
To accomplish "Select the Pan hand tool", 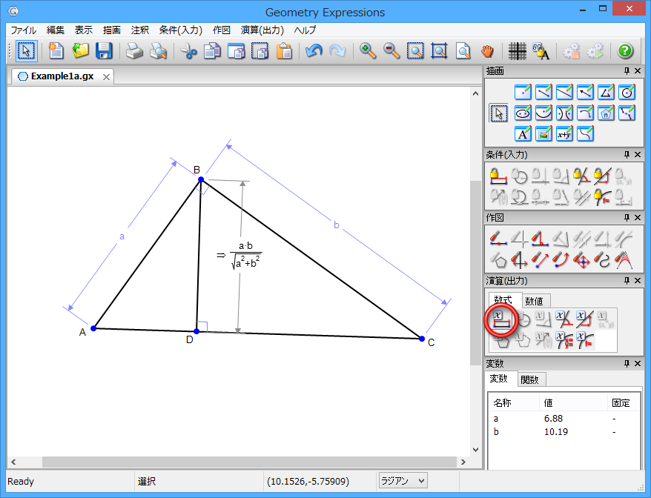I will 486,51.
